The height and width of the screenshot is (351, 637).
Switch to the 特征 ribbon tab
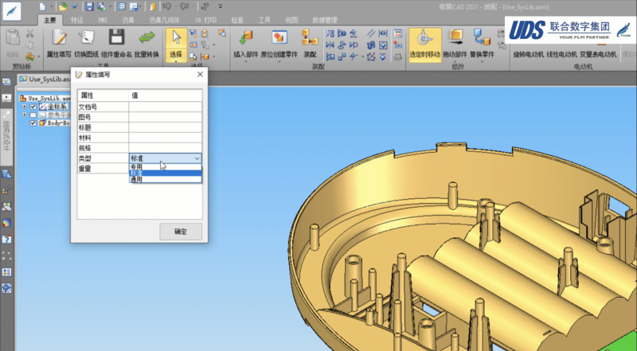click(x=76, y=20)
